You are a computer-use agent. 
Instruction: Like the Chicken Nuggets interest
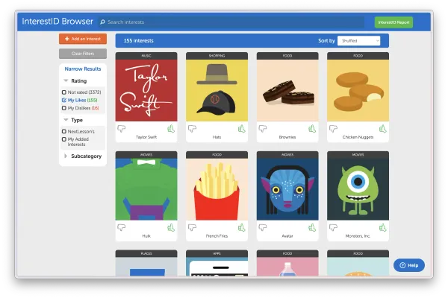point(382,129)
